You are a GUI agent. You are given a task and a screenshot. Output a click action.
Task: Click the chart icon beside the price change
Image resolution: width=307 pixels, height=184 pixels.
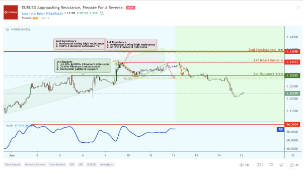[102, 13]
